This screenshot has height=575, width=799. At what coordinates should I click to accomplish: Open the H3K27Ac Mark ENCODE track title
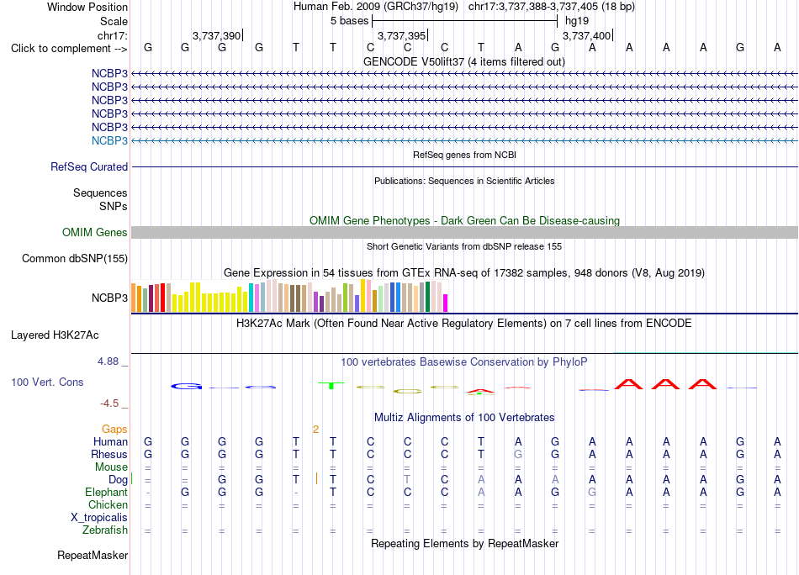tap(464, 324)
